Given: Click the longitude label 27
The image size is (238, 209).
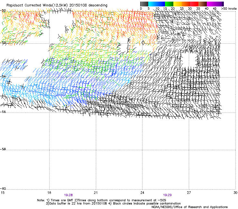Looking at the screenshot, I should click(x=189, y=193).
